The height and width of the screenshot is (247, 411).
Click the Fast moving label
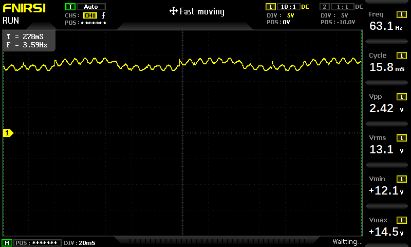pos(202,11)
